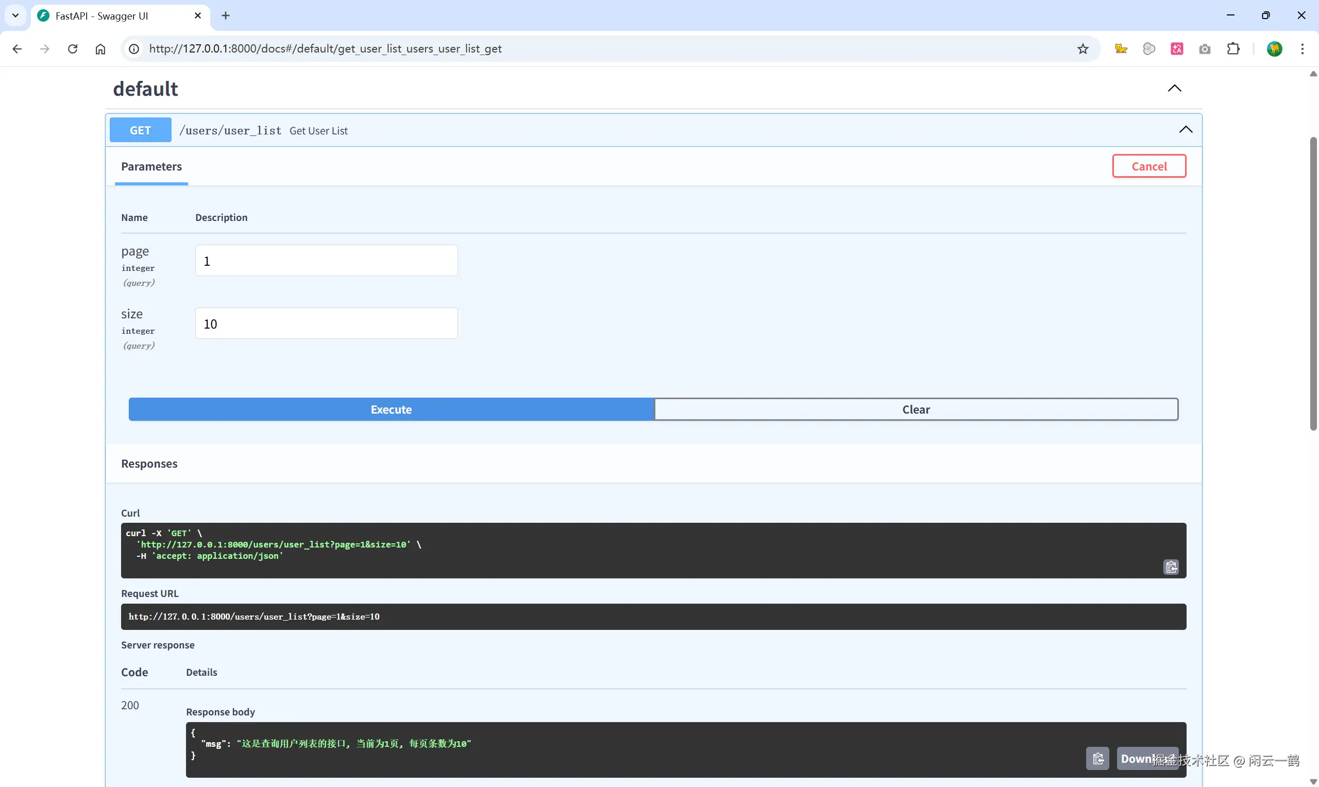Copy the curl command to clipboard

[x=1171, y=567]
